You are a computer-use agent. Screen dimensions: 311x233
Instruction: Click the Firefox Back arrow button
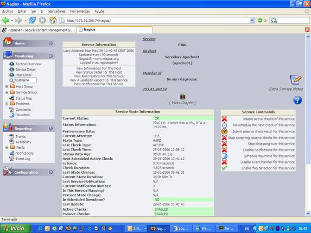[x=6, y=20]
